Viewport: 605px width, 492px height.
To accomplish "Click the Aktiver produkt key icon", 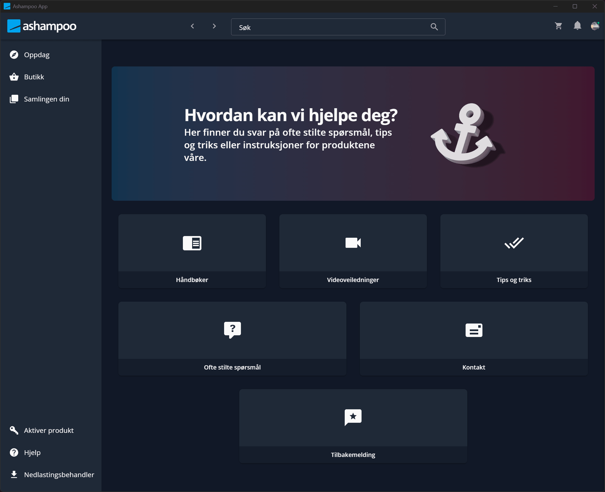I will coord(14,430).
